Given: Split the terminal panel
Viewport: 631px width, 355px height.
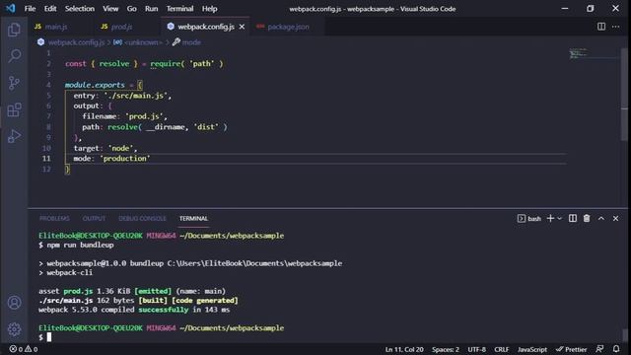Looking at the screenshot, I should 573,218.
